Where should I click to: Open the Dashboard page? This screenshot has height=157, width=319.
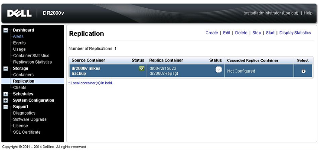tap(23, 30)
